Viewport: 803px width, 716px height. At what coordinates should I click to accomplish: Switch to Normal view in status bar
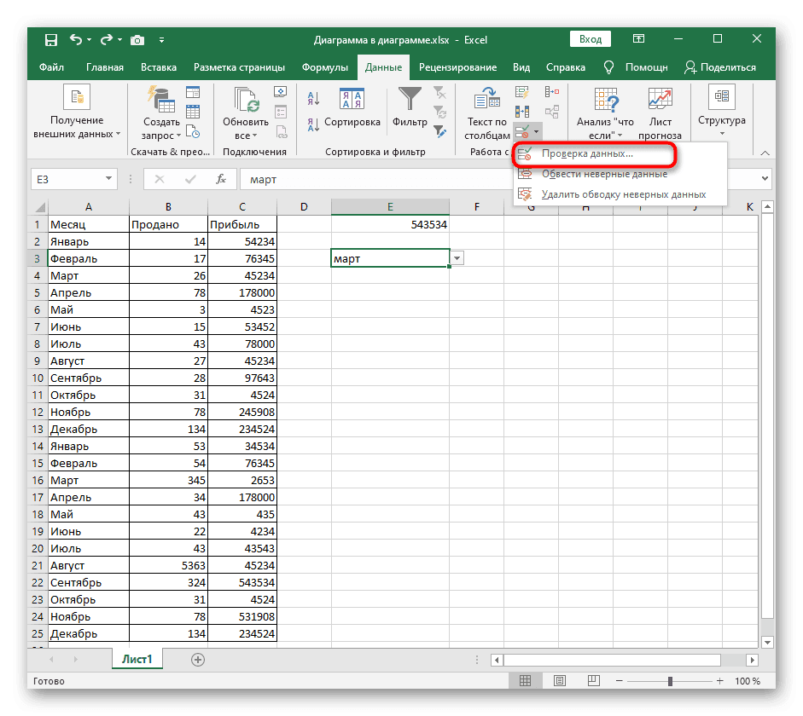(x=526, y=681)
